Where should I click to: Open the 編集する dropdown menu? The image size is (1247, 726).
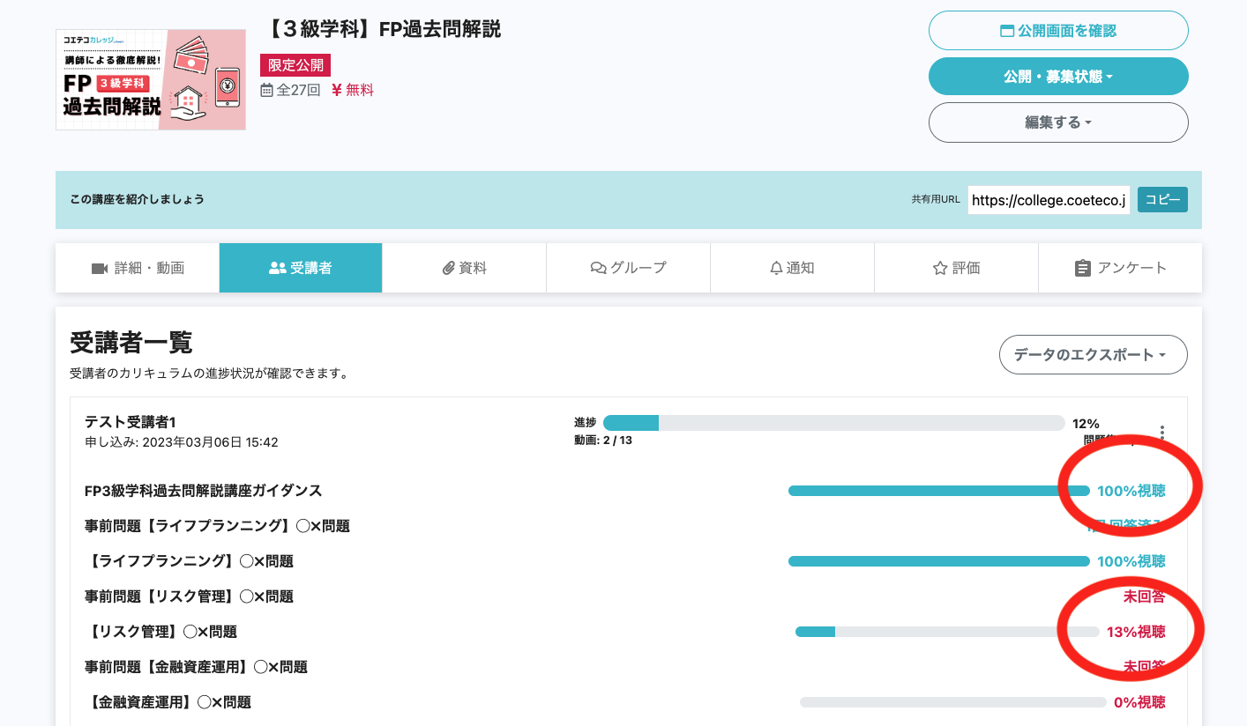(x=1058, y=122)
